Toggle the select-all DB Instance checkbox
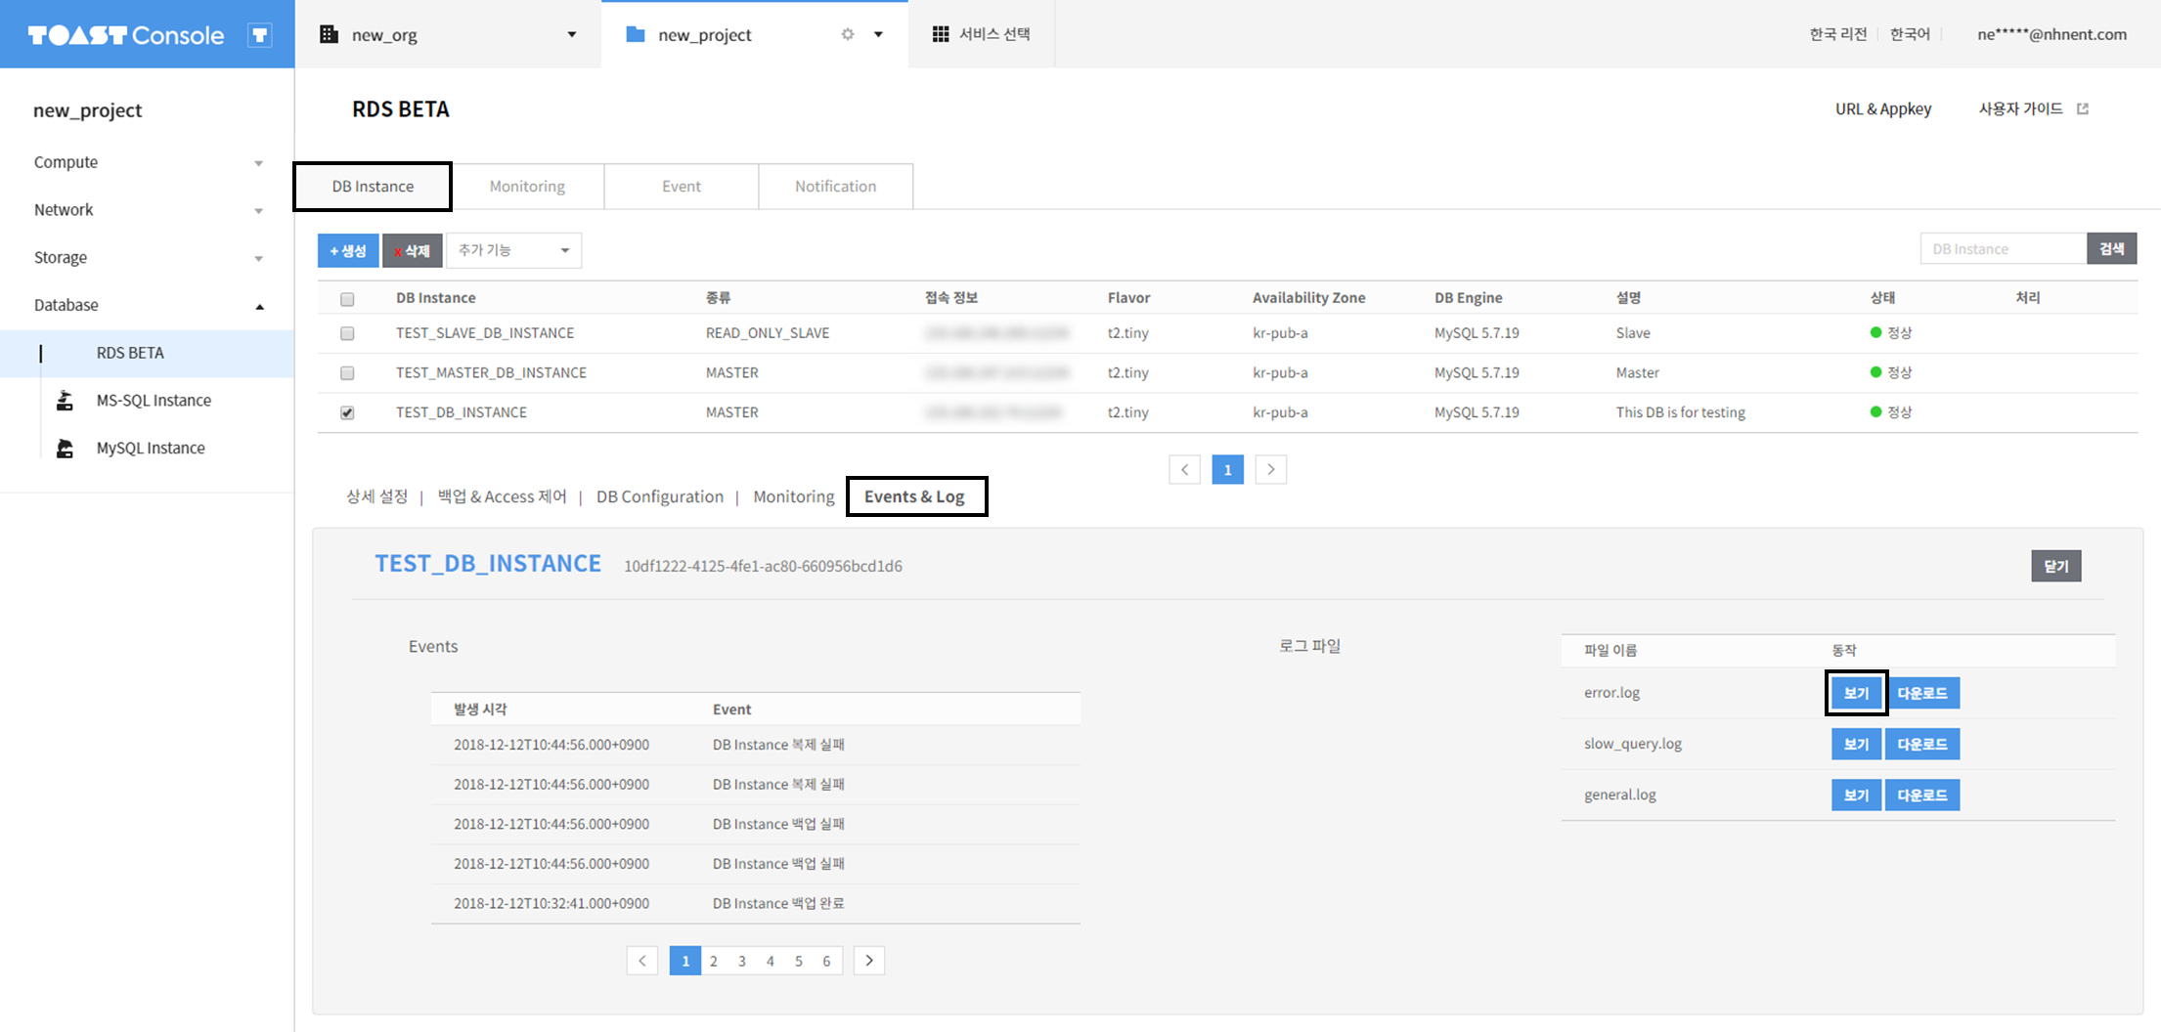 pos(347,299)
